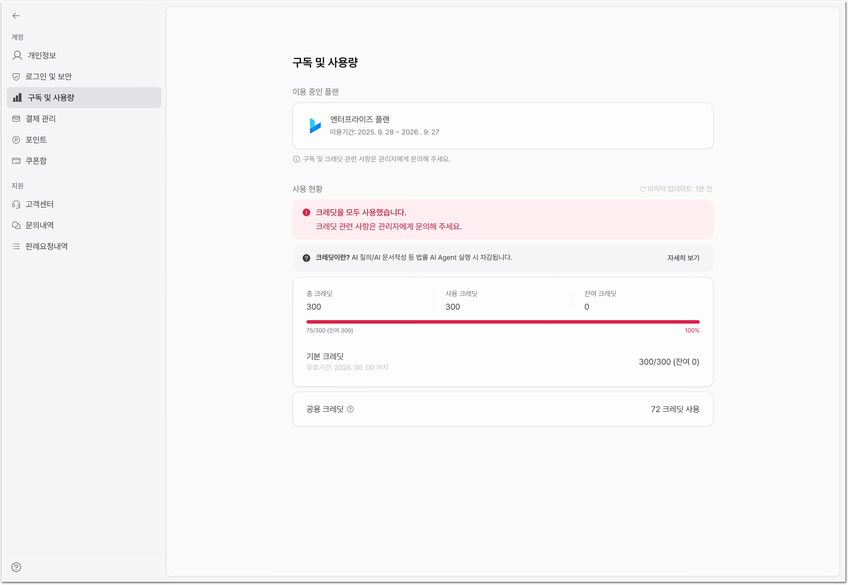This screenshot has height=585, width=848.
Task: Click the red credit usage progress bar
Action: (x=503, y=322)
